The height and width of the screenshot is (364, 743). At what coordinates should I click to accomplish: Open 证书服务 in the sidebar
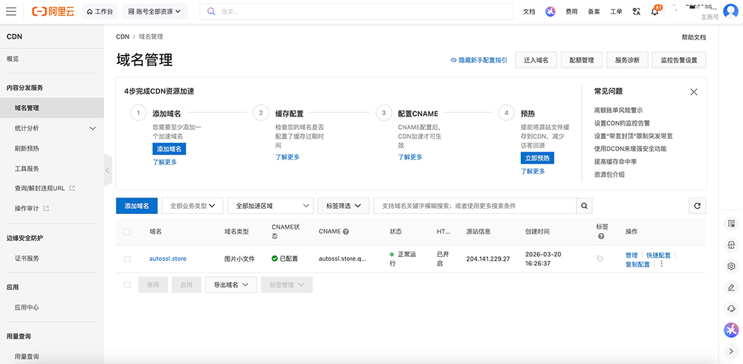pyautogui.click(x=27, y=259)
